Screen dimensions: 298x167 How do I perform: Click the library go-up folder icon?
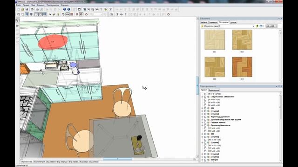(257, 26)
